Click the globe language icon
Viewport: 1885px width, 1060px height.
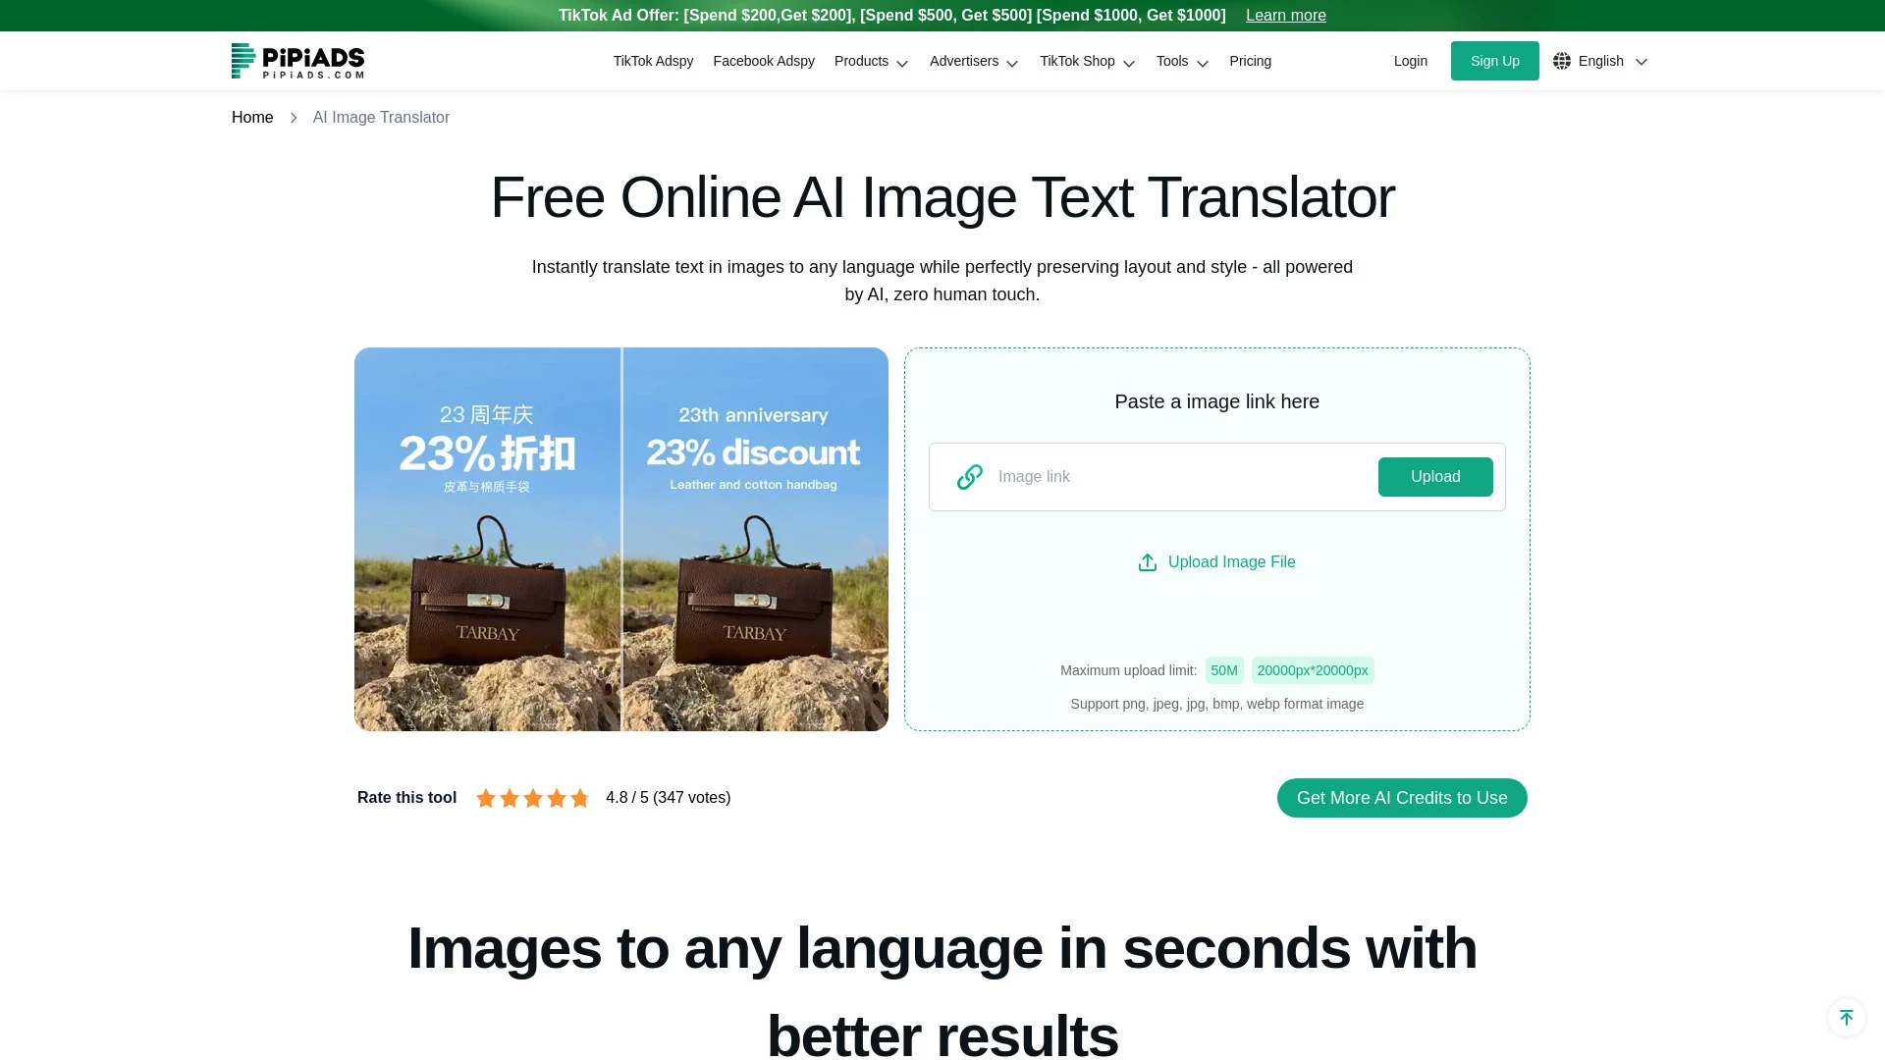coord(1562,61)
